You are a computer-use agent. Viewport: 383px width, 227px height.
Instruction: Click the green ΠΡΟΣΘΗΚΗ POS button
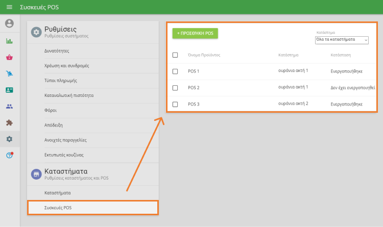[195, 33]
